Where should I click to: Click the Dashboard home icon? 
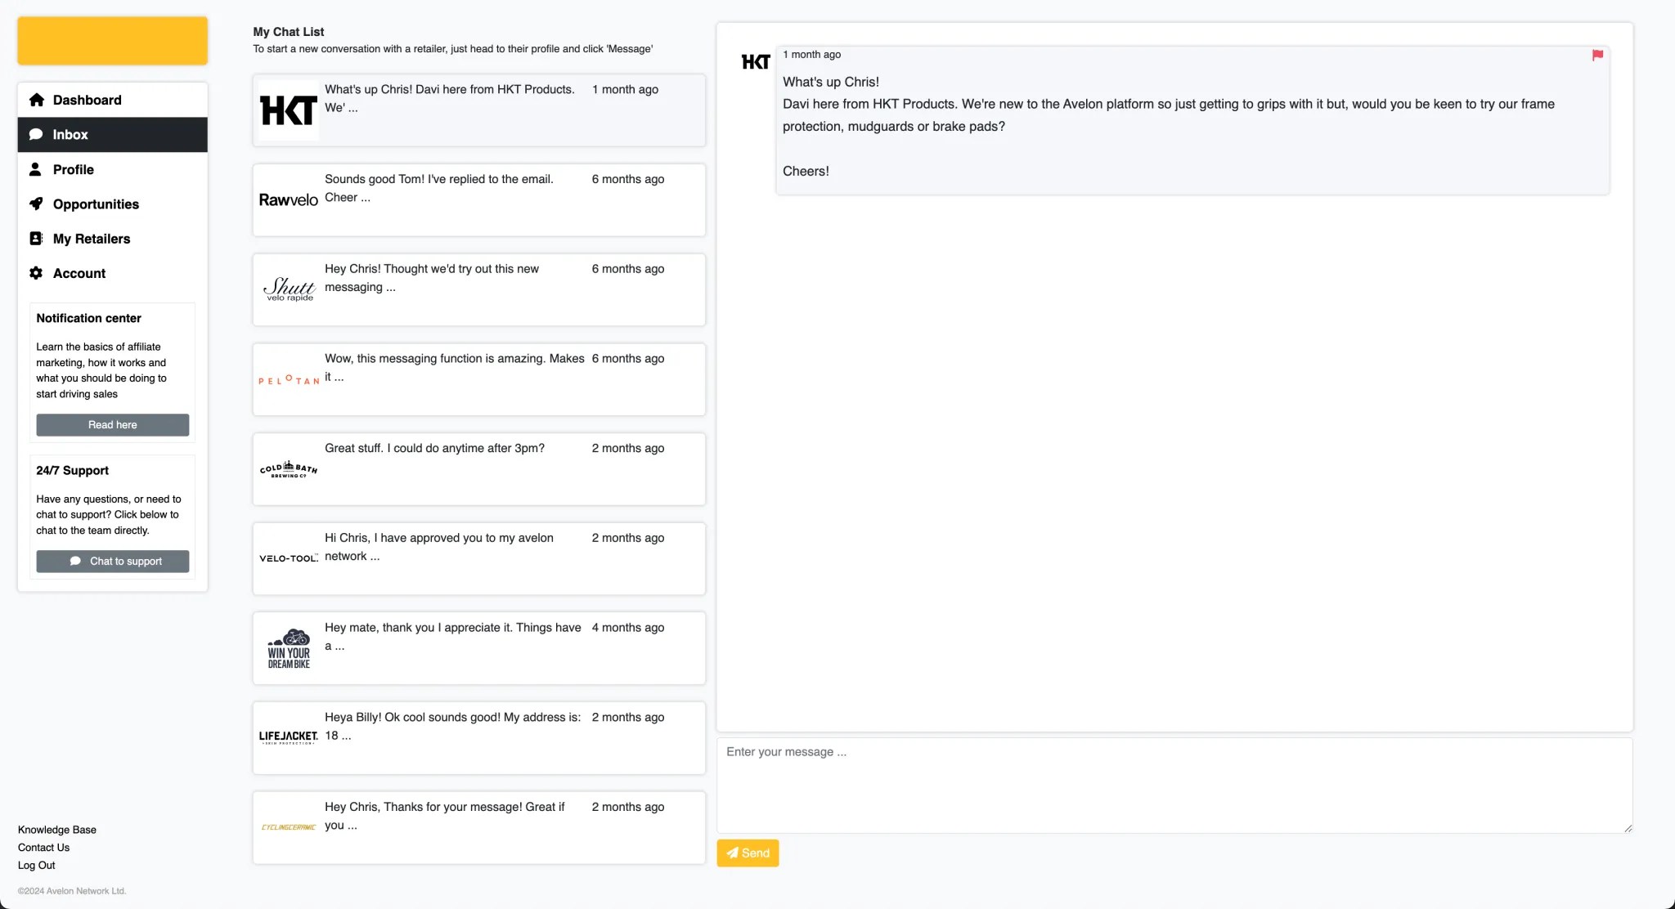point(36,100)
